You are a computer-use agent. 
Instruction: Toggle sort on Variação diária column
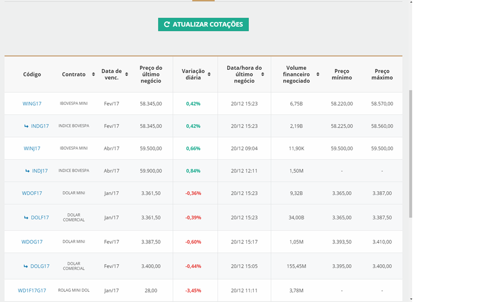coord(209,75)
